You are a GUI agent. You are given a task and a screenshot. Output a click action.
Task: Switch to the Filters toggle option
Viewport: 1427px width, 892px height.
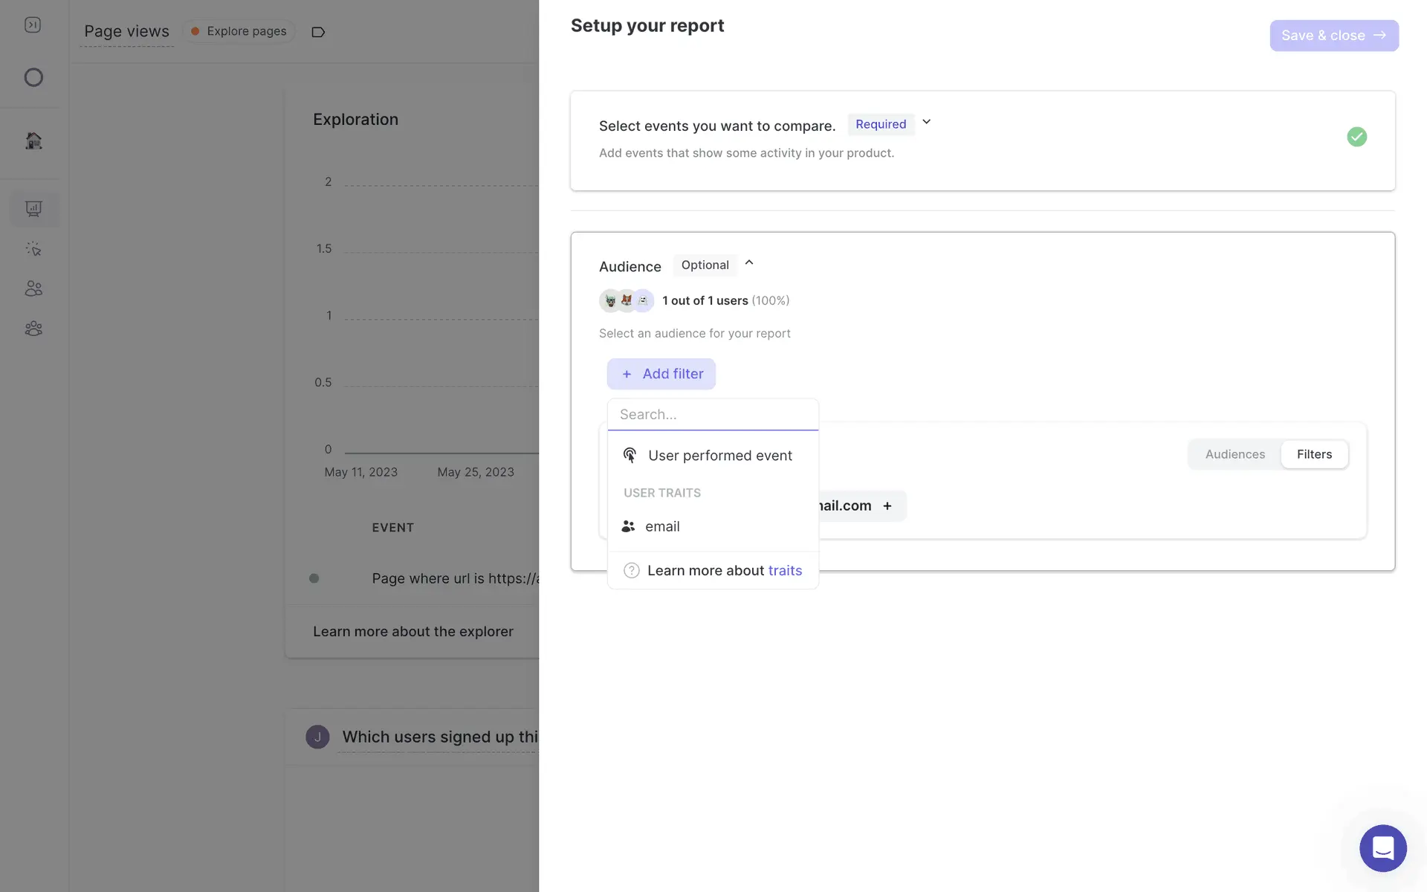[1314, 454]
